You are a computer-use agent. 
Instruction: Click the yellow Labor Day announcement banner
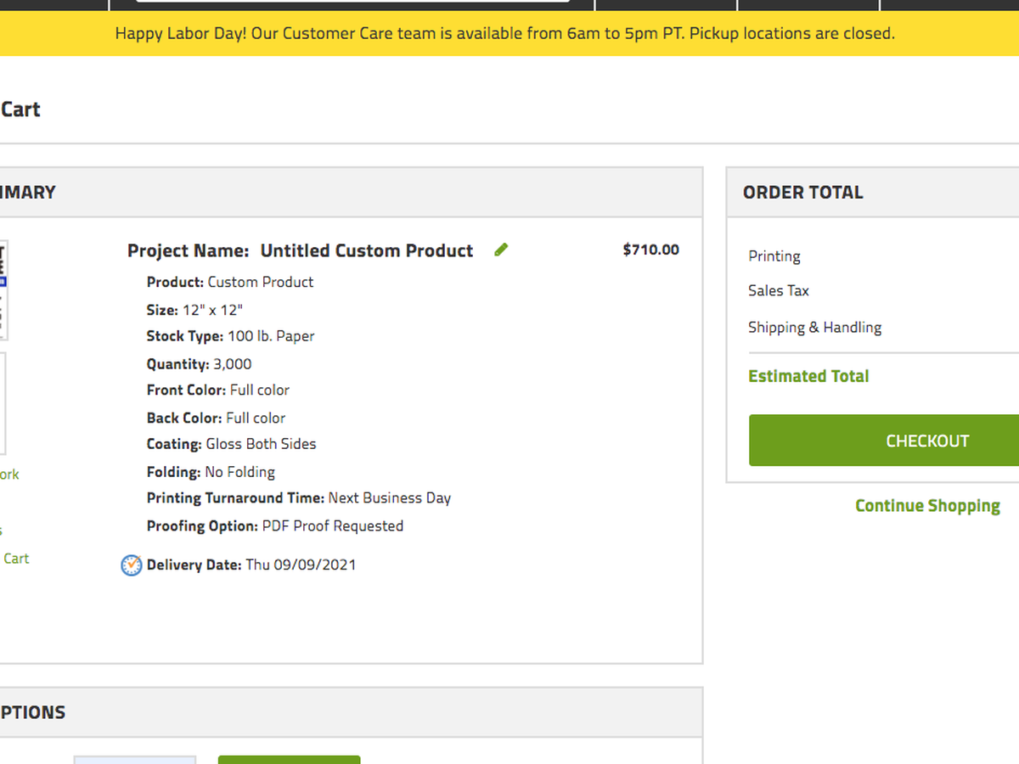[504, 34]
